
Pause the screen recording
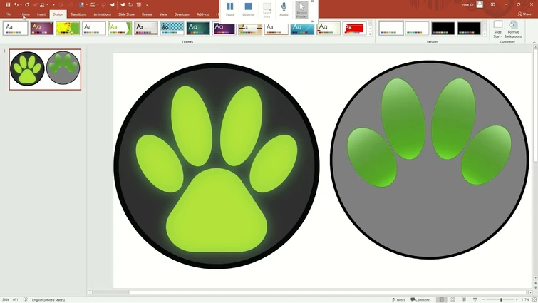point(230,9)
